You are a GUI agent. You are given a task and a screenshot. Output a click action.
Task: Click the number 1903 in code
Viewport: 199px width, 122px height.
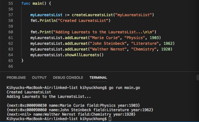click(x=154, y=38)
